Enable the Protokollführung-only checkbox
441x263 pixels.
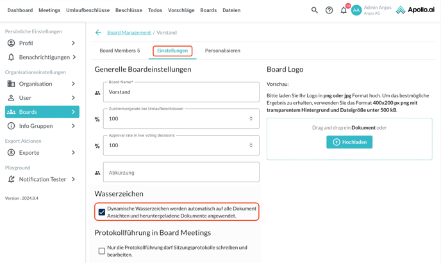tap(102, 251)
